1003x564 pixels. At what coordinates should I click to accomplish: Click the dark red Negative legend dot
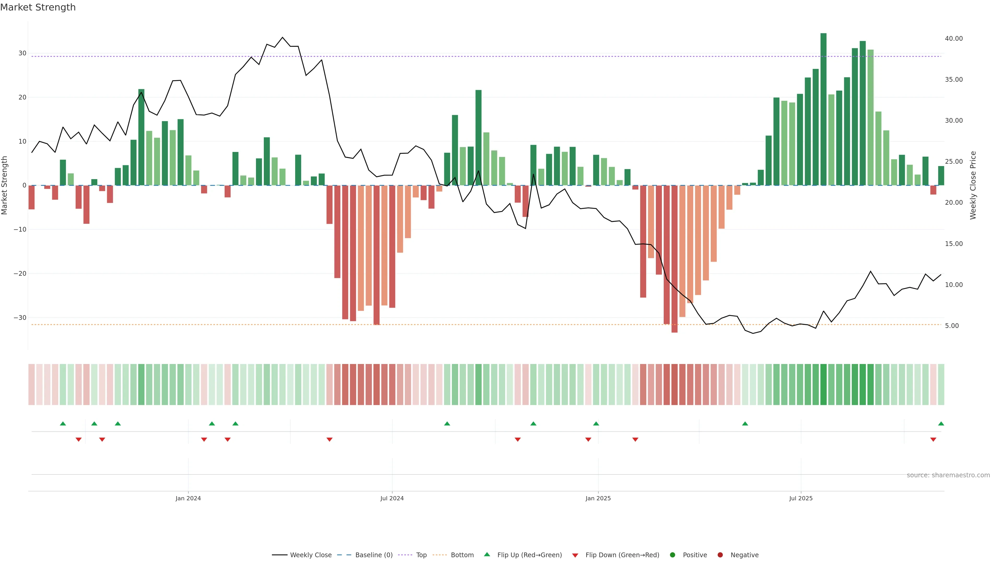pos(720,555)
